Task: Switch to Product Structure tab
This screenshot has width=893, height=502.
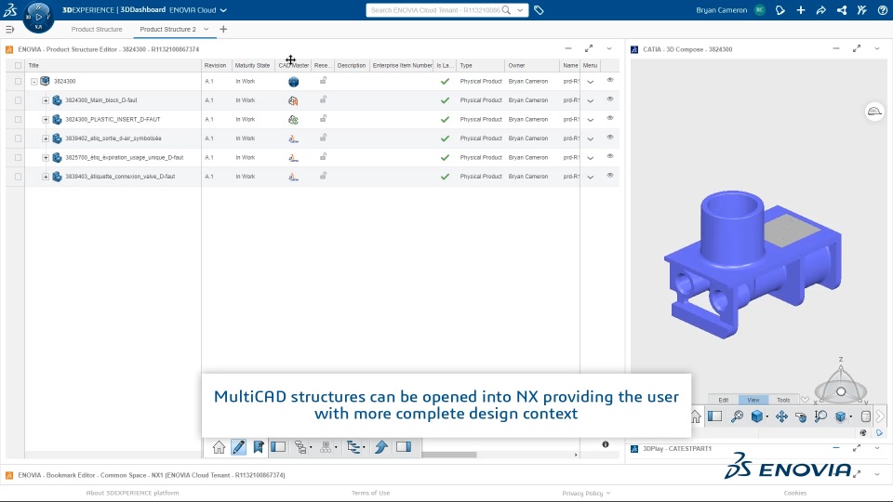Action: coord(97,29)
